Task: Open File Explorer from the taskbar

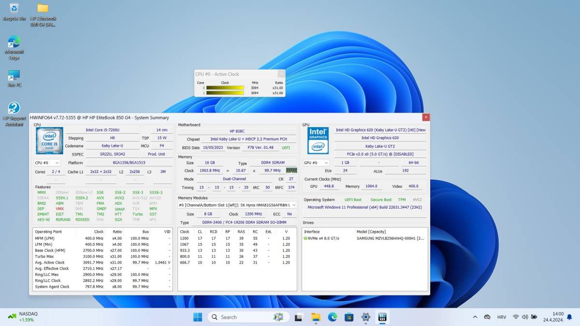Action: coord(316,317)
